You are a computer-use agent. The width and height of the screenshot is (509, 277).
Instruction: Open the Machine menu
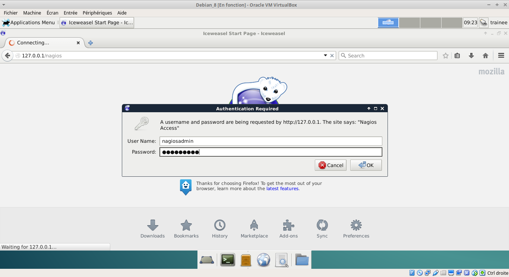point(32,13)
